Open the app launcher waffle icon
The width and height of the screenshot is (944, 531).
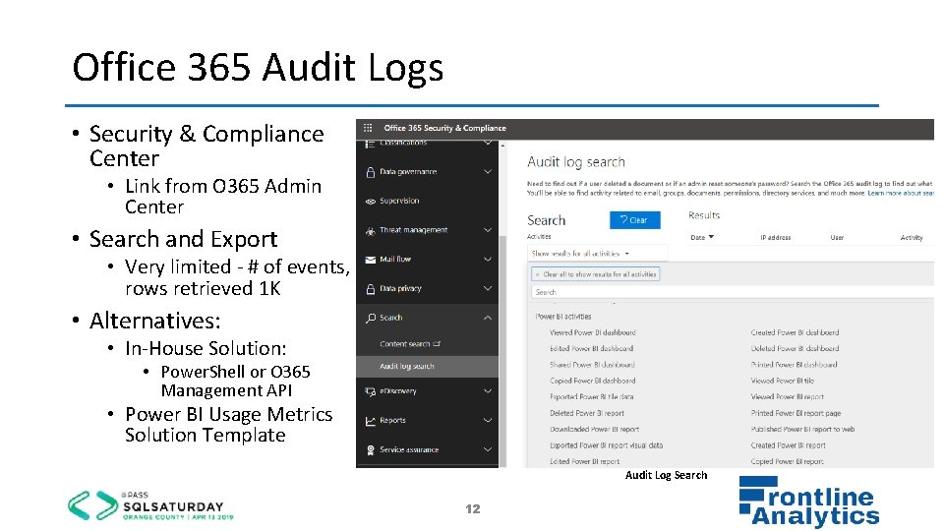[x=368, y=128]
